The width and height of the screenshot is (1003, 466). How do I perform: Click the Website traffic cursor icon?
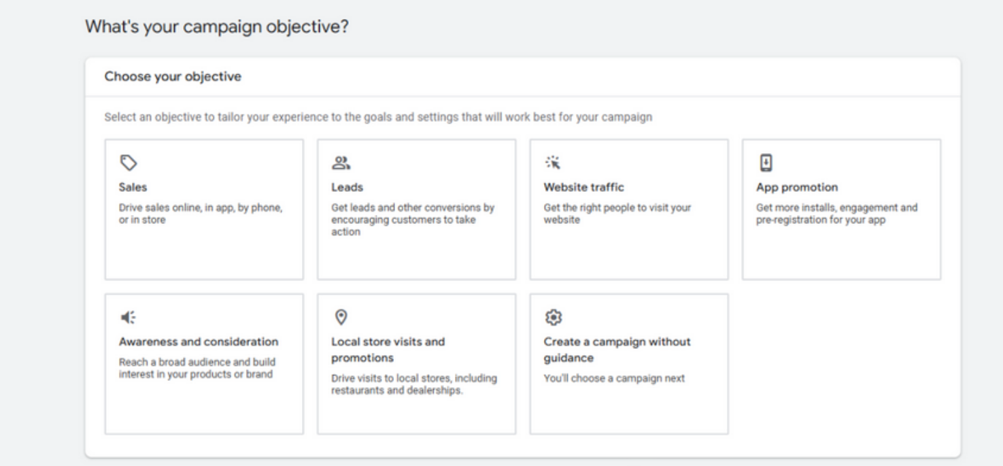553,163
